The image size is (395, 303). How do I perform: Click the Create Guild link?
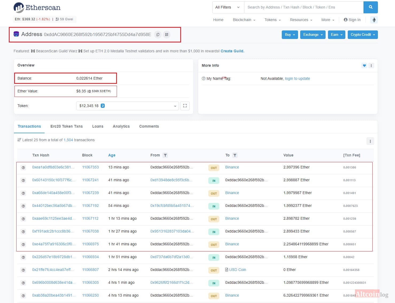[232, 51]
